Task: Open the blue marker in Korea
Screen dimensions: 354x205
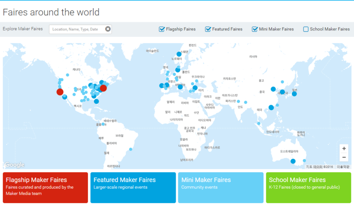Action: (x=282, y=92)
